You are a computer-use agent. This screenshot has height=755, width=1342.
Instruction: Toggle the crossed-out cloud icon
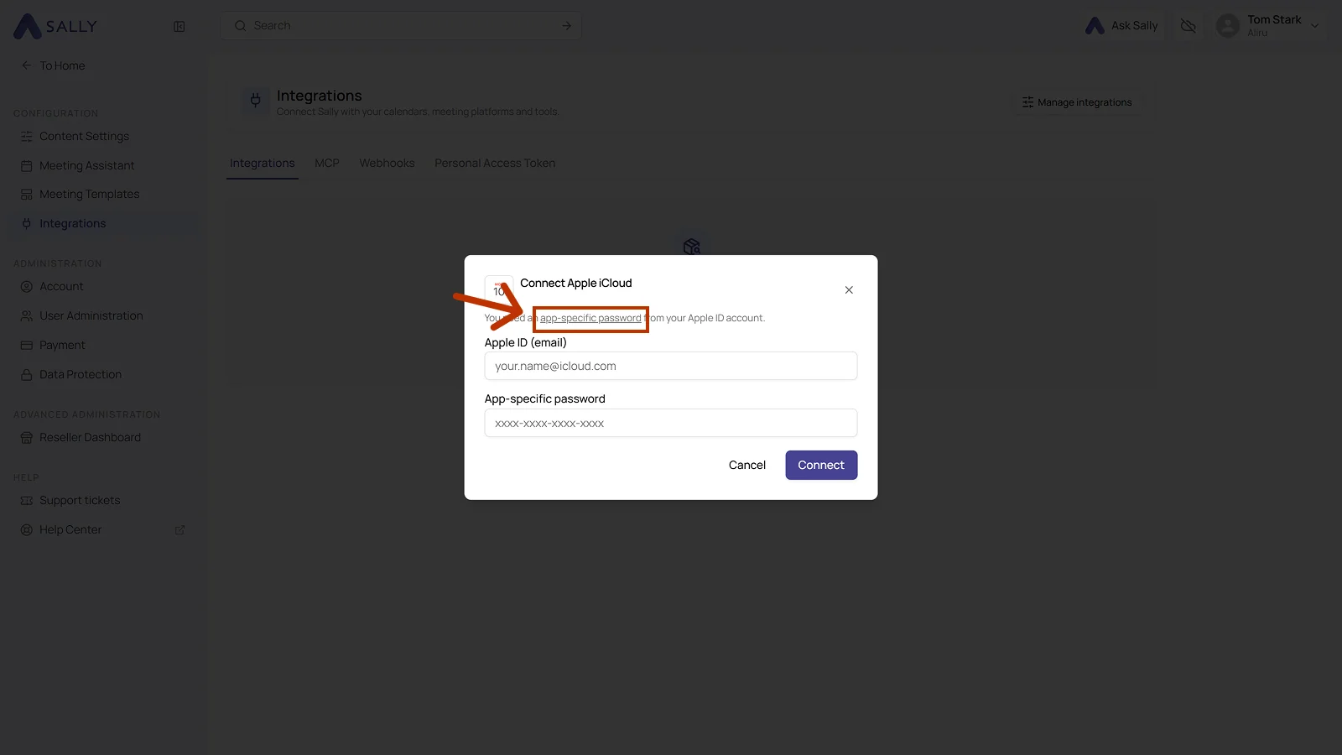(x=1188, y=26)
